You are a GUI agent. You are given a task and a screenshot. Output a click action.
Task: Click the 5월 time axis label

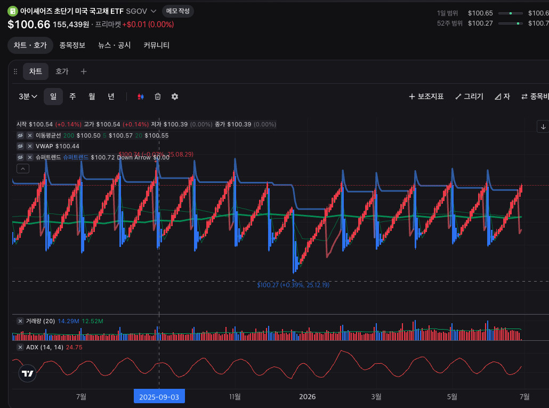pyautogui.click(x=452, y=397)
